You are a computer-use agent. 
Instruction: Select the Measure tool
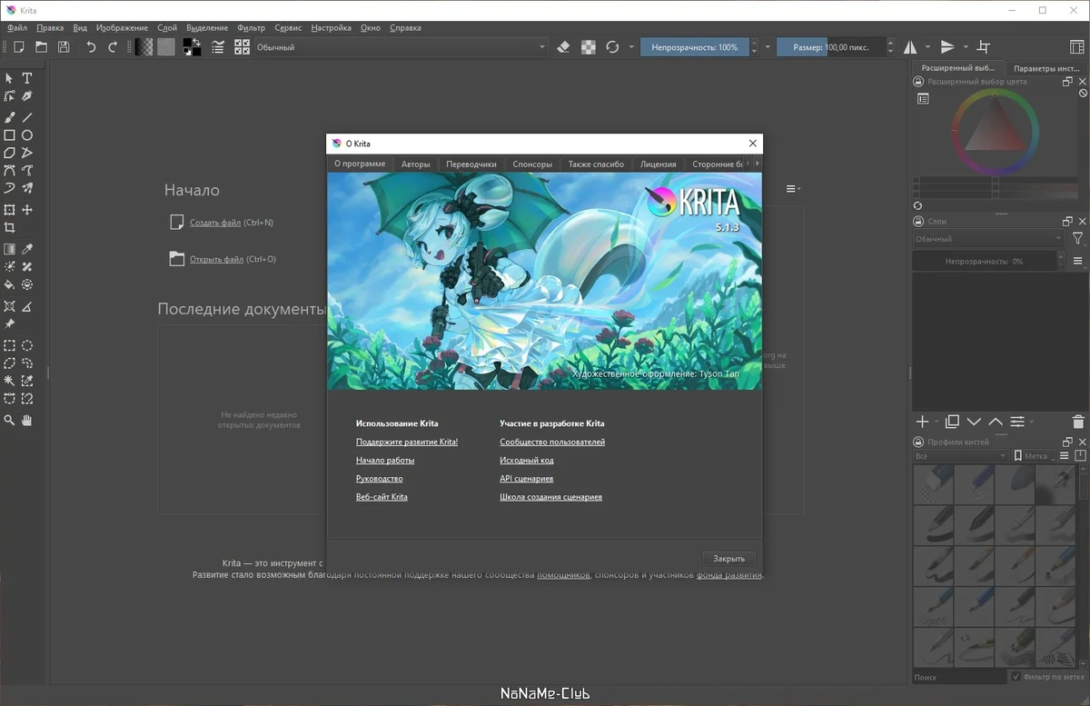[x=27, y=306]
